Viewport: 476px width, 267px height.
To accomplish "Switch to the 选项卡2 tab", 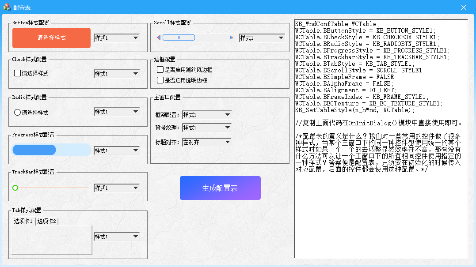I will (46, 221).
